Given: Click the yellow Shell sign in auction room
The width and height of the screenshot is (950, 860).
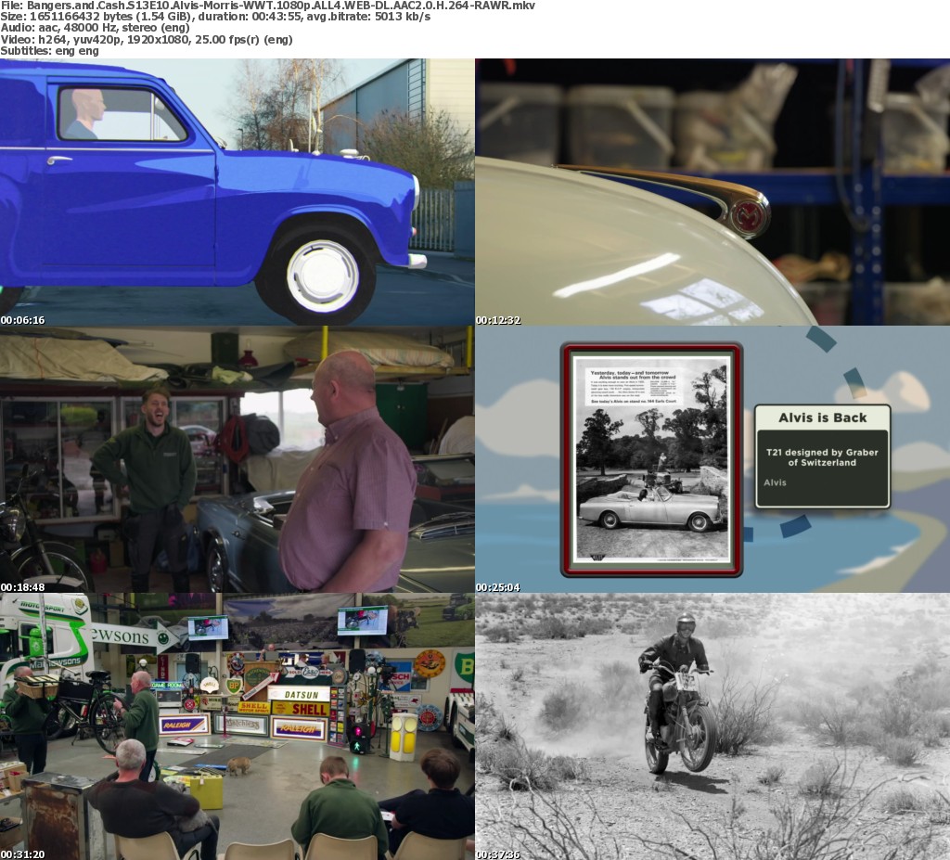Looking at the screenshot, I should point(299,709).
